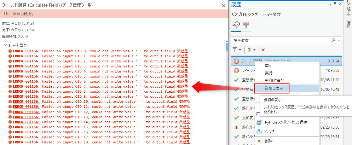Image resolution: width=352 pixels, height=145 pixels.
Task: Click the Python script save icon in menu
Action: [260, 122]
